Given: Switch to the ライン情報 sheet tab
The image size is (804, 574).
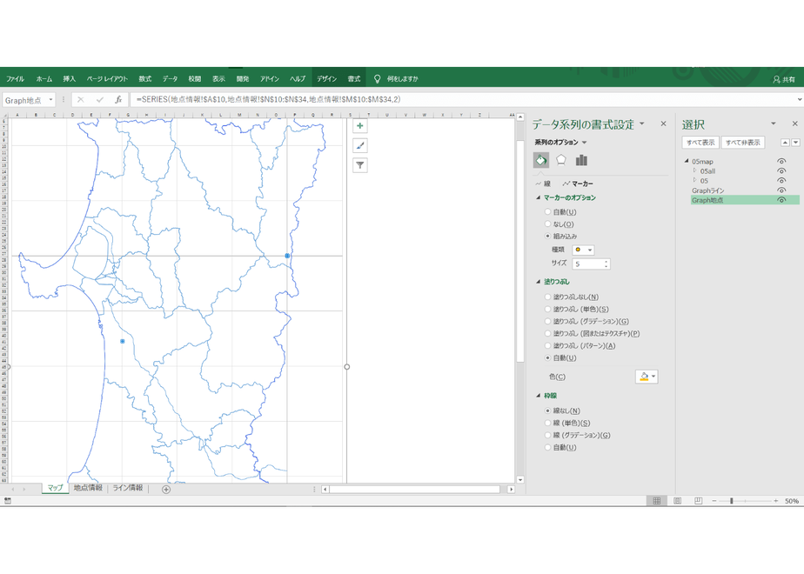Looking at the screenshot, I should click(x=128, y=489).
